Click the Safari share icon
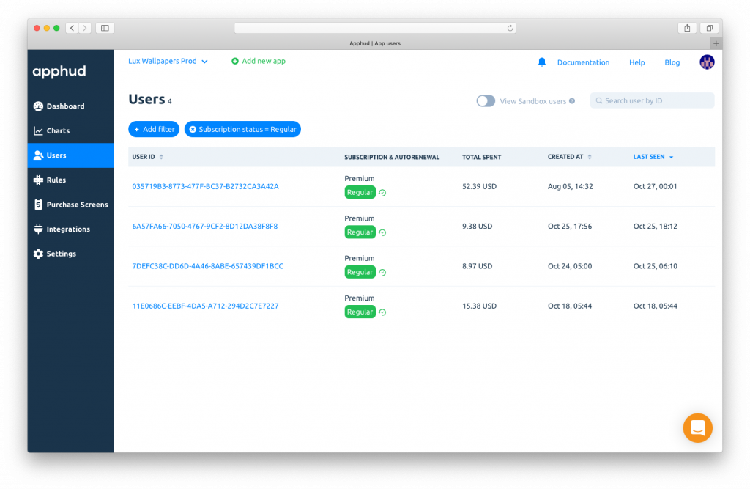Image resolution: width=750 pixels, height=489 pixels. tap(687, 29)
